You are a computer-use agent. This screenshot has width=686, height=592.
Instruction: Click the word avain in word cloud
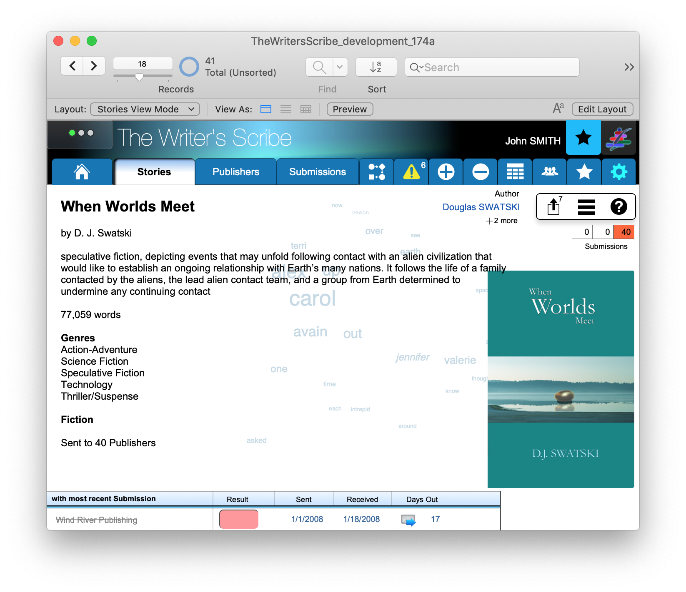[310, 332]
